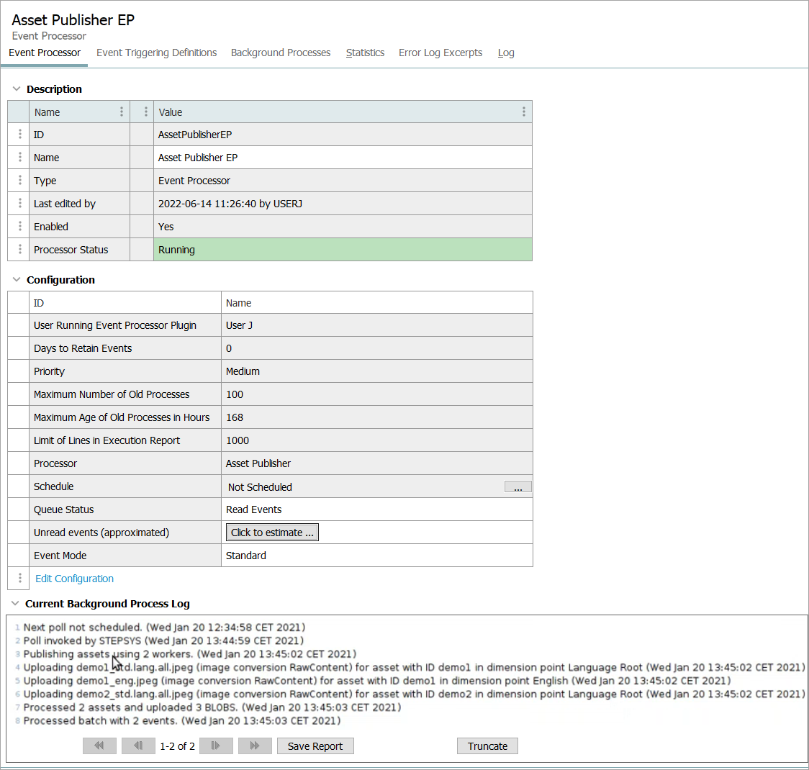809x770 pixels.
Task: Go to first page of log
Action: click(99, 746)
